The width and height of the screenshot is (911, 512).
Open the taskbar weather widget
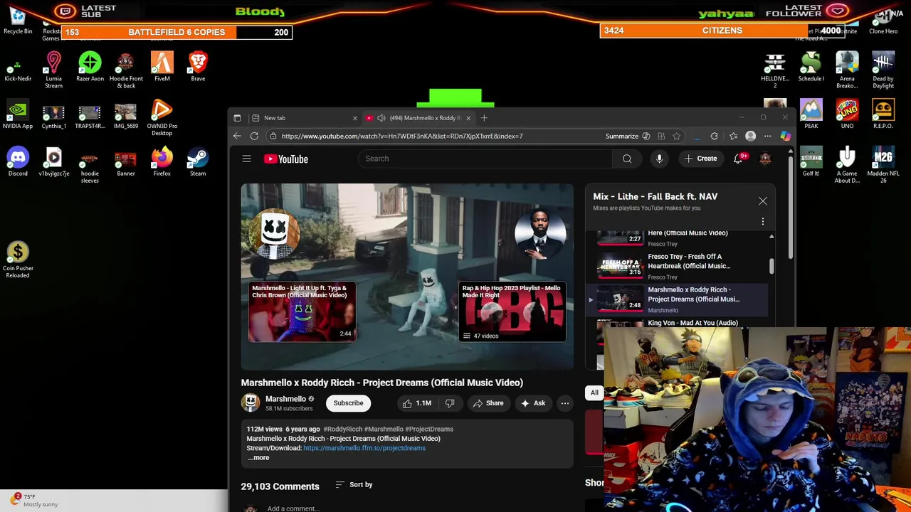pyautogui.click(x=34, y=501)
